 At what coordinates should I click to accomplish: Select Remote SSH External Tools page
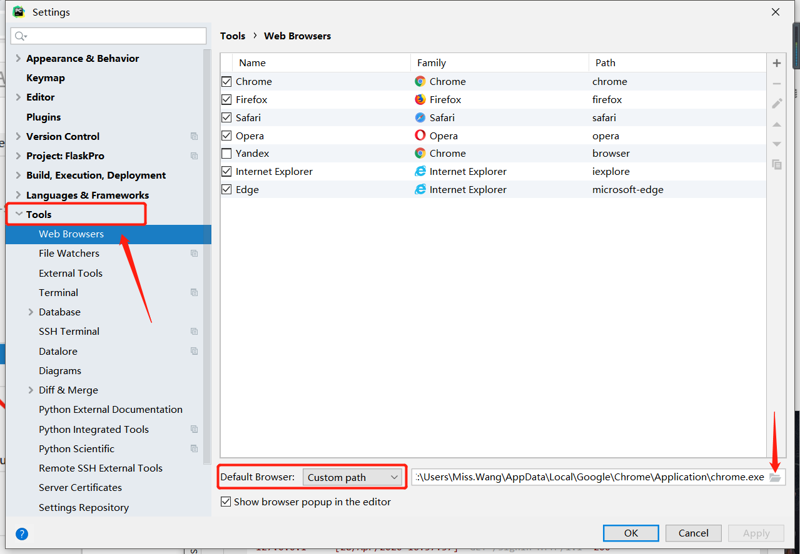(x=101, y=468)
